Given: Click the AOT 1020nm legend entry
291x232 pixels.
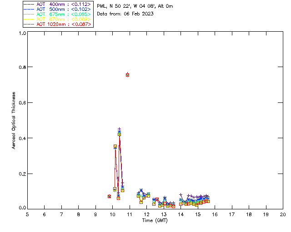Looking at the screenshot, I should coord(57,24).
